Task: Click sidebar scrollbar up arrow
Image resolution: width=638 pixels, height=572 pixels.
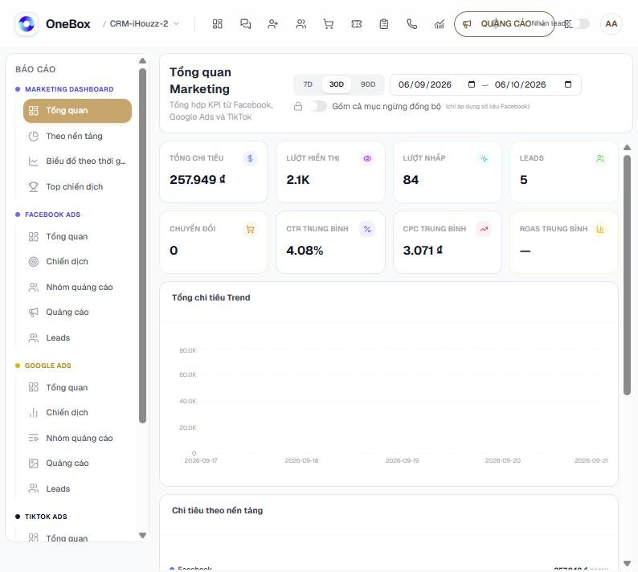Action: (142, 60)
